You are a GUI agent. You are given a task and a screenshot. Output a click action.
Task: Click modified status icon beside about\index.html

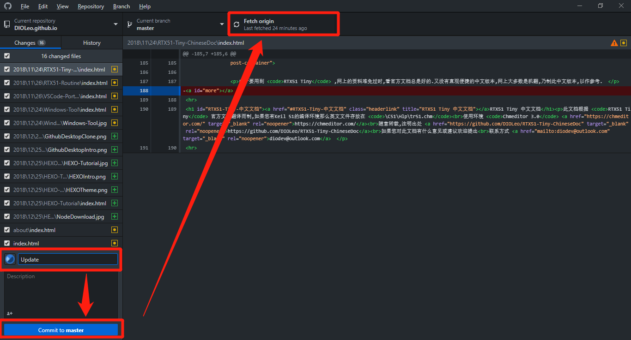[115, 230]
